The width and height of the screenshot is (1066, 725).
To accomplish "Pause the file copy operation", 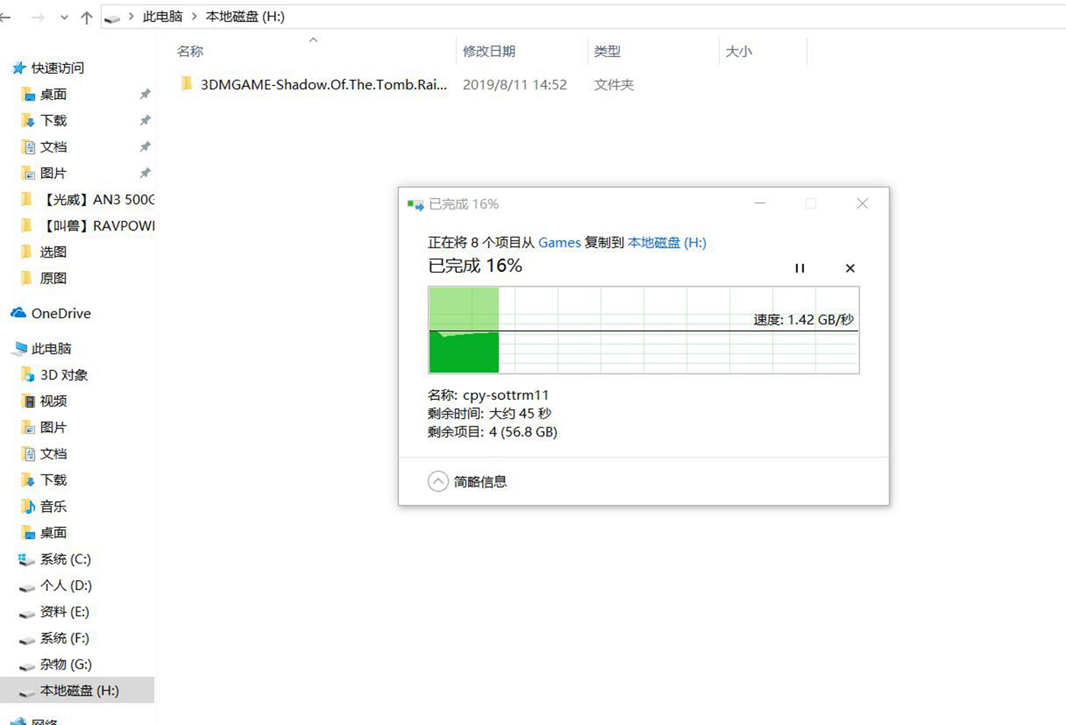I will pyautogui.click(x=799, y=268).
